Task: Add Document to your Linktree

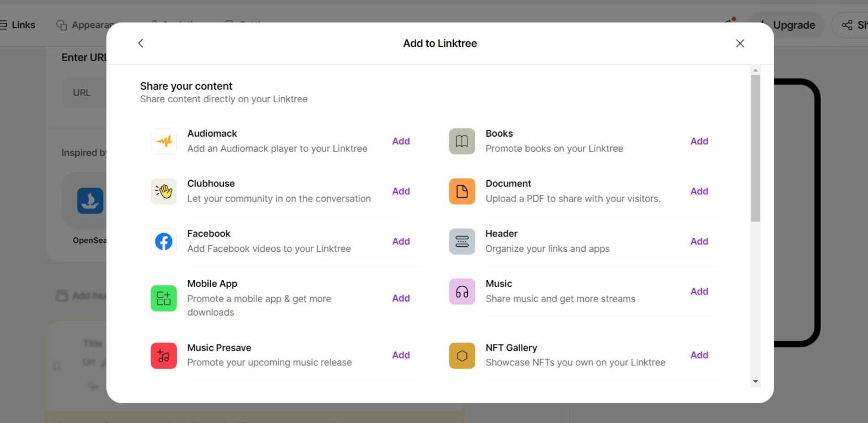Action: point(700,191)
